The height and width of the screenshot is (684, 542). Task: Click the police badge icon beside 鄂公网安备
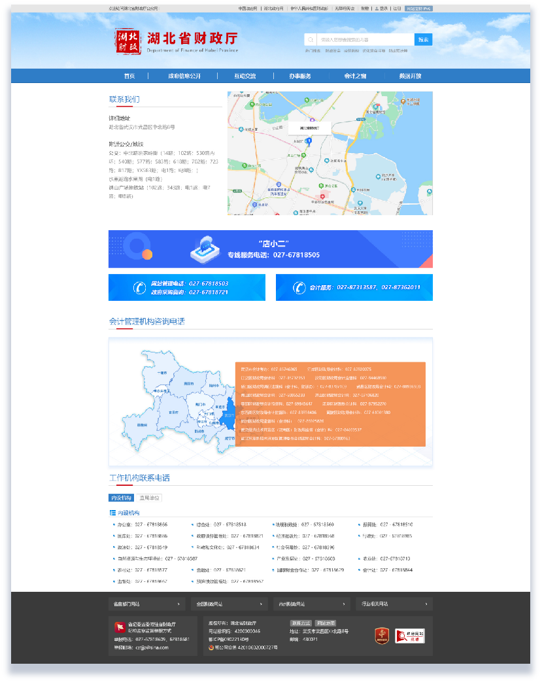pos(211,647)
